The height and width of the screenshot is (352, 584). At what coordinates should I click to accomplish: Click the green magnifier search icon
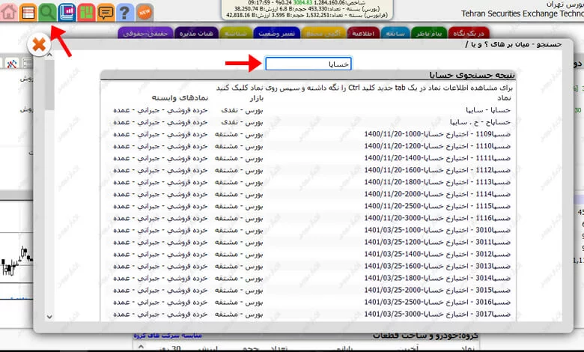(x=48, y=11)
